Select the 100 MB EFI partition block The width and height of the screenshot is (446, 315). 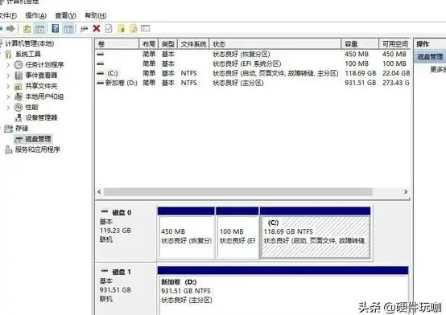pos(237,233)
